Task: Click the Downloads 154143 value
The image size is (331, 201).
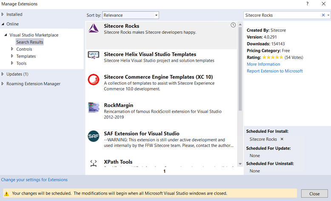Action: (x=278, y=44)
